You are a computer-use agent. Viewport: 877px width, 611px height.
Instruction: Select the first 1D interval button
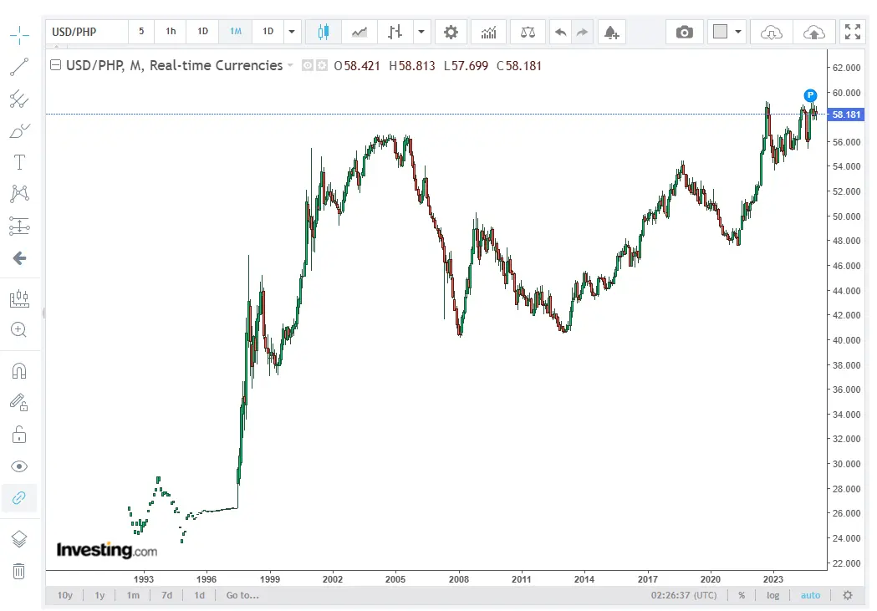click(202, 31)
